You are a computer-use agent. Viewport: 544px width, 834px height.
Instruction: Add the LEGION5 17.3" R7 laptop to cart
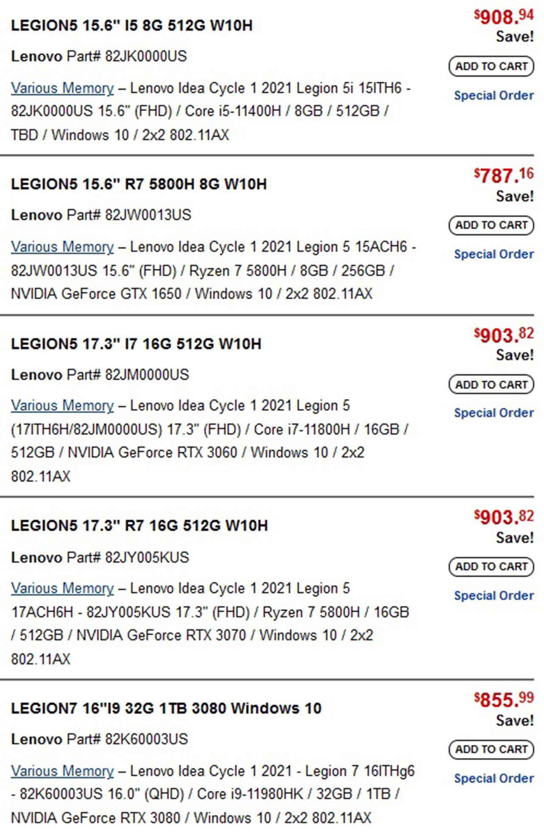491,567
